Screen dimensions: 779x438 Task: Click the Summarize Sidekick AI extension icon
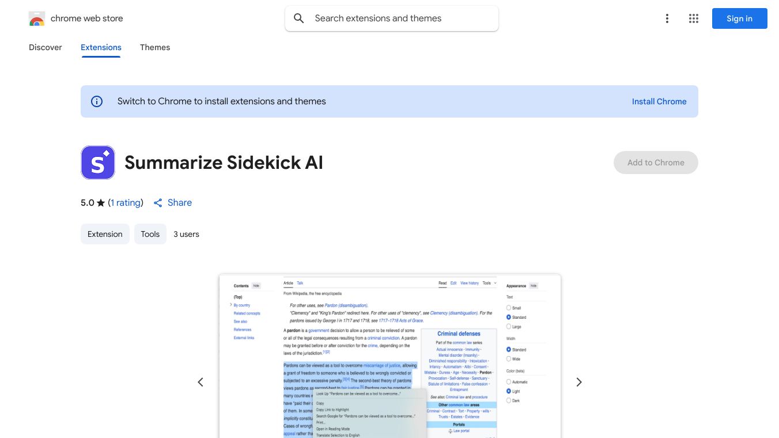click(98, 163)
